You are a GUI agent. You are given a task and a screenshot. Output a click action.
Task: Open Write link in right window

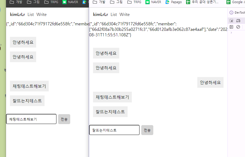coord(124,14)
